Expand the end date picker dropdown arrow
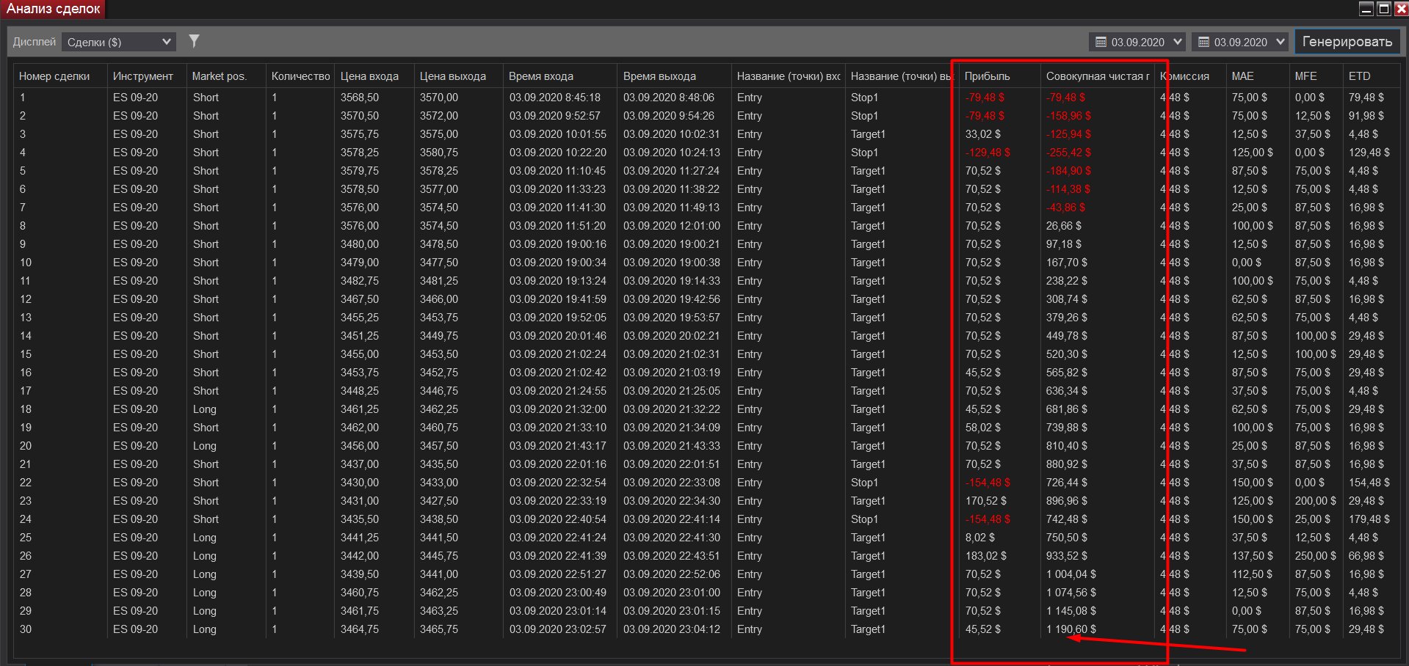The height and width of the screenshot is (666, 1409). point(1281,42)
